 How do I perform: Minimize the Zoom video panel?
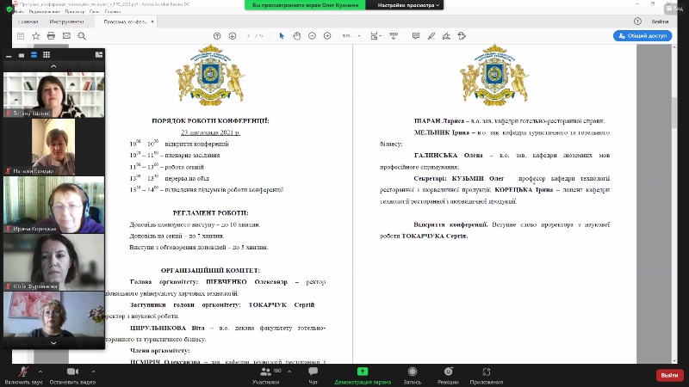(x=9, y=55)
